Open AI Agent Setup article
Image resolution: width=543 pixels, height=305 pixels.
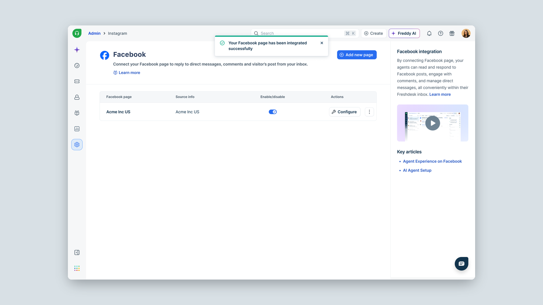[417, 170]
